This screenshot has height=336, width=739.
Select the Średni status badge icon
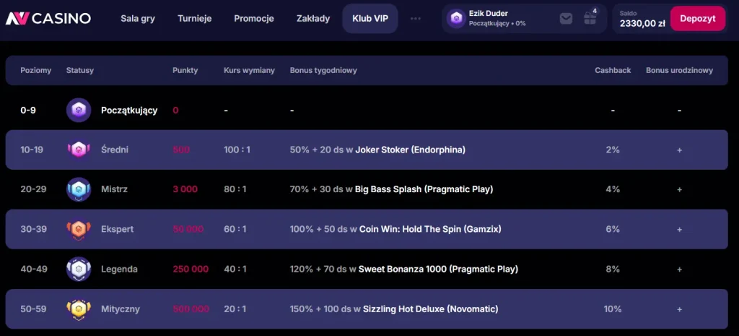point(79,150)
